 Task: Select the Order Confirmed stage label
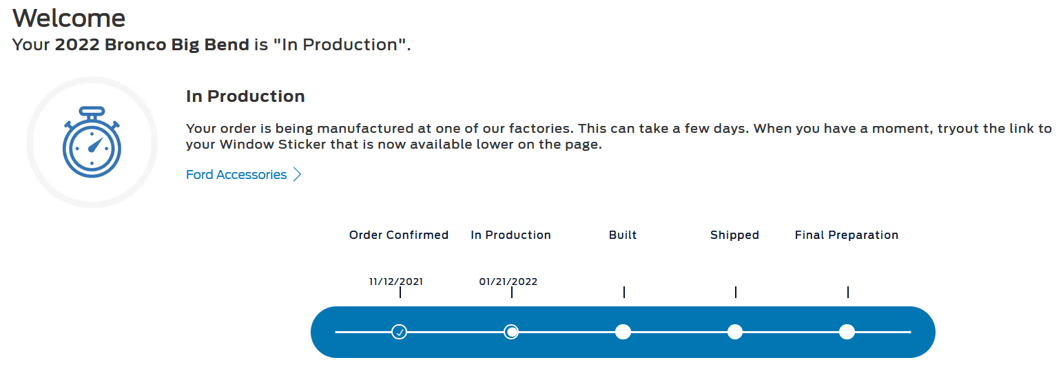[399, 235]
